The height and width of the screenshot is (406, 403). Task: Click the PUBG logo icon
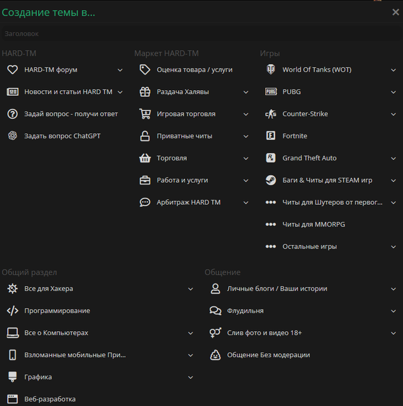271,91
